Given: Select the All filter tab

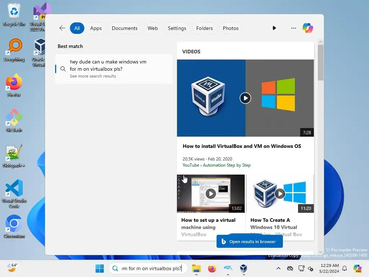Looking at the screenshot, I should (x=77, y=28).
